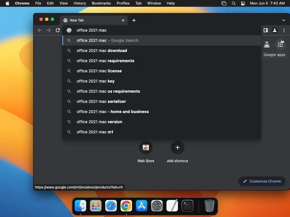Viewport: 290px width, 217px height.
Task: Open the File menu
Action: coord(38,3)
